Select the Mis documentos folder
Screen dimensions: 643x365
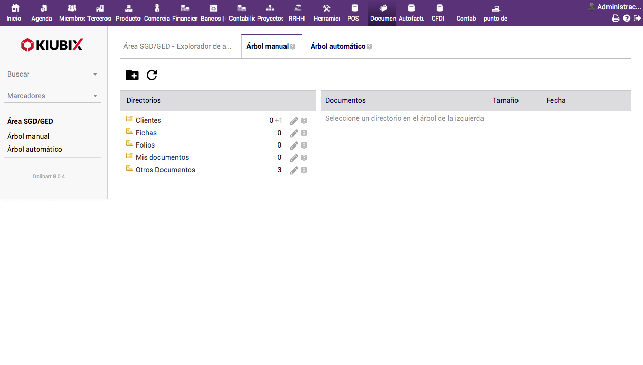click(162, 157)
